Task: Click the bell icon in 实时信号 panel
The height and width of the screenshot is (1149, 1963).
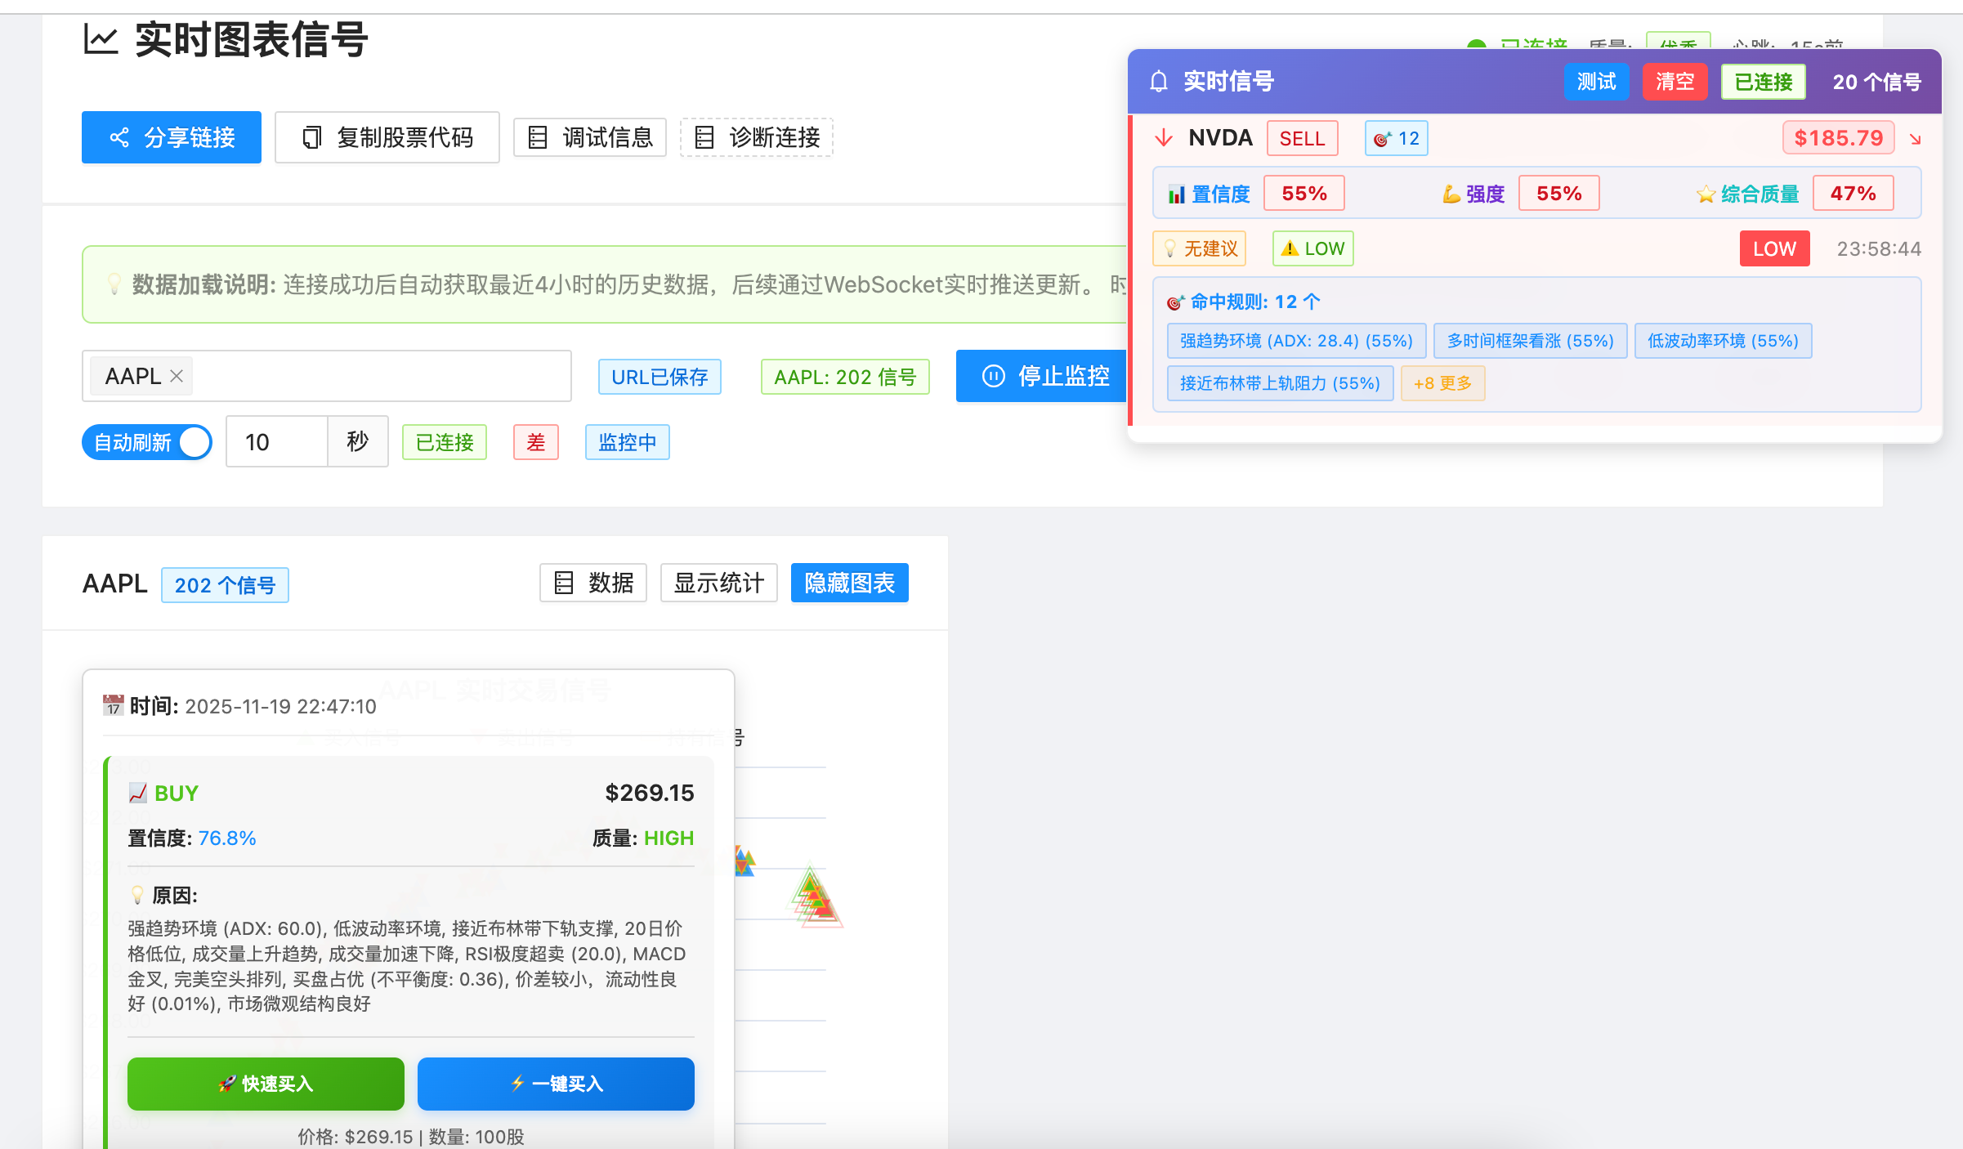Action: pos(1159,82)
